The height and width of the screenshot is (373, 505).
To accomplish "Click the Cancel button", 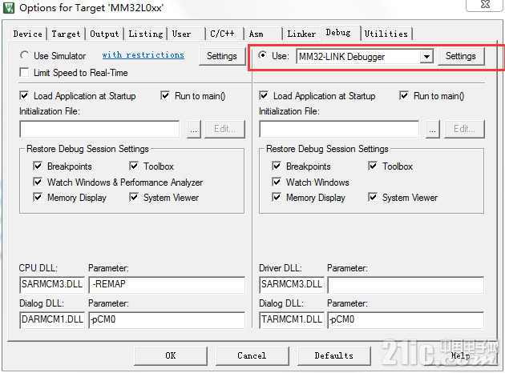I will pyautogui.click(x=252, y=355).
